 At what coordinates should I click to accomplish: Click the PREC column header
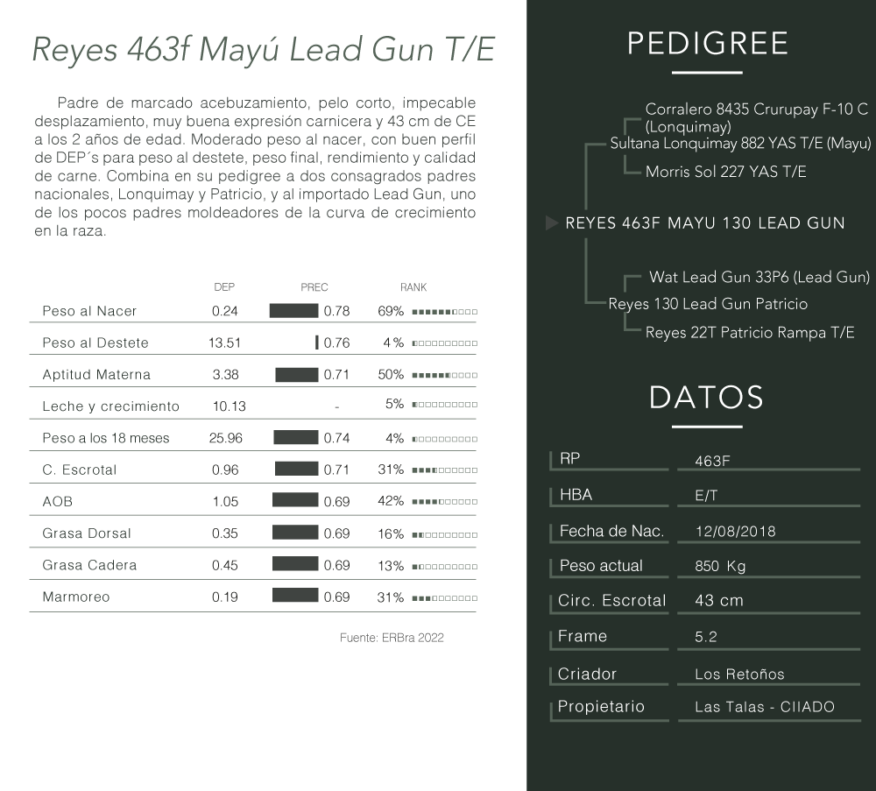tap(314, 287)
